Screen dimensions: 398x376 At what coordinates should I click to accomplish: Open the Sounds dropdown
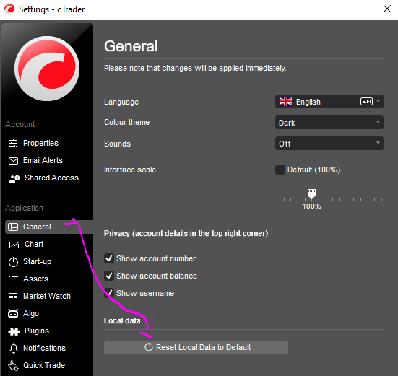(329, 144)
